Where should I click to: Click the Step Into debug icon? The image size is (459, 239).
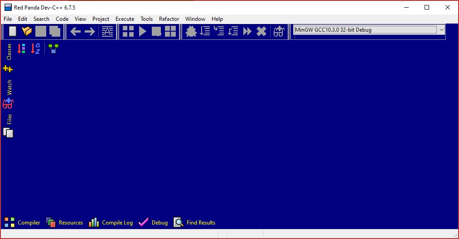219,31
